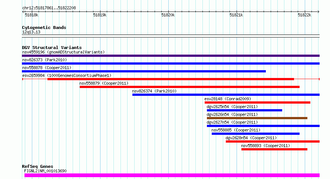Open nsv558893 (Cooper2011) label
This screenshot has height=179, width=330.
265,146
